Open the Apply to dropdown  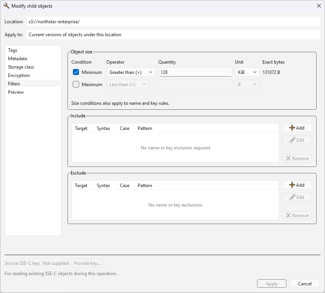click(173, 35)
